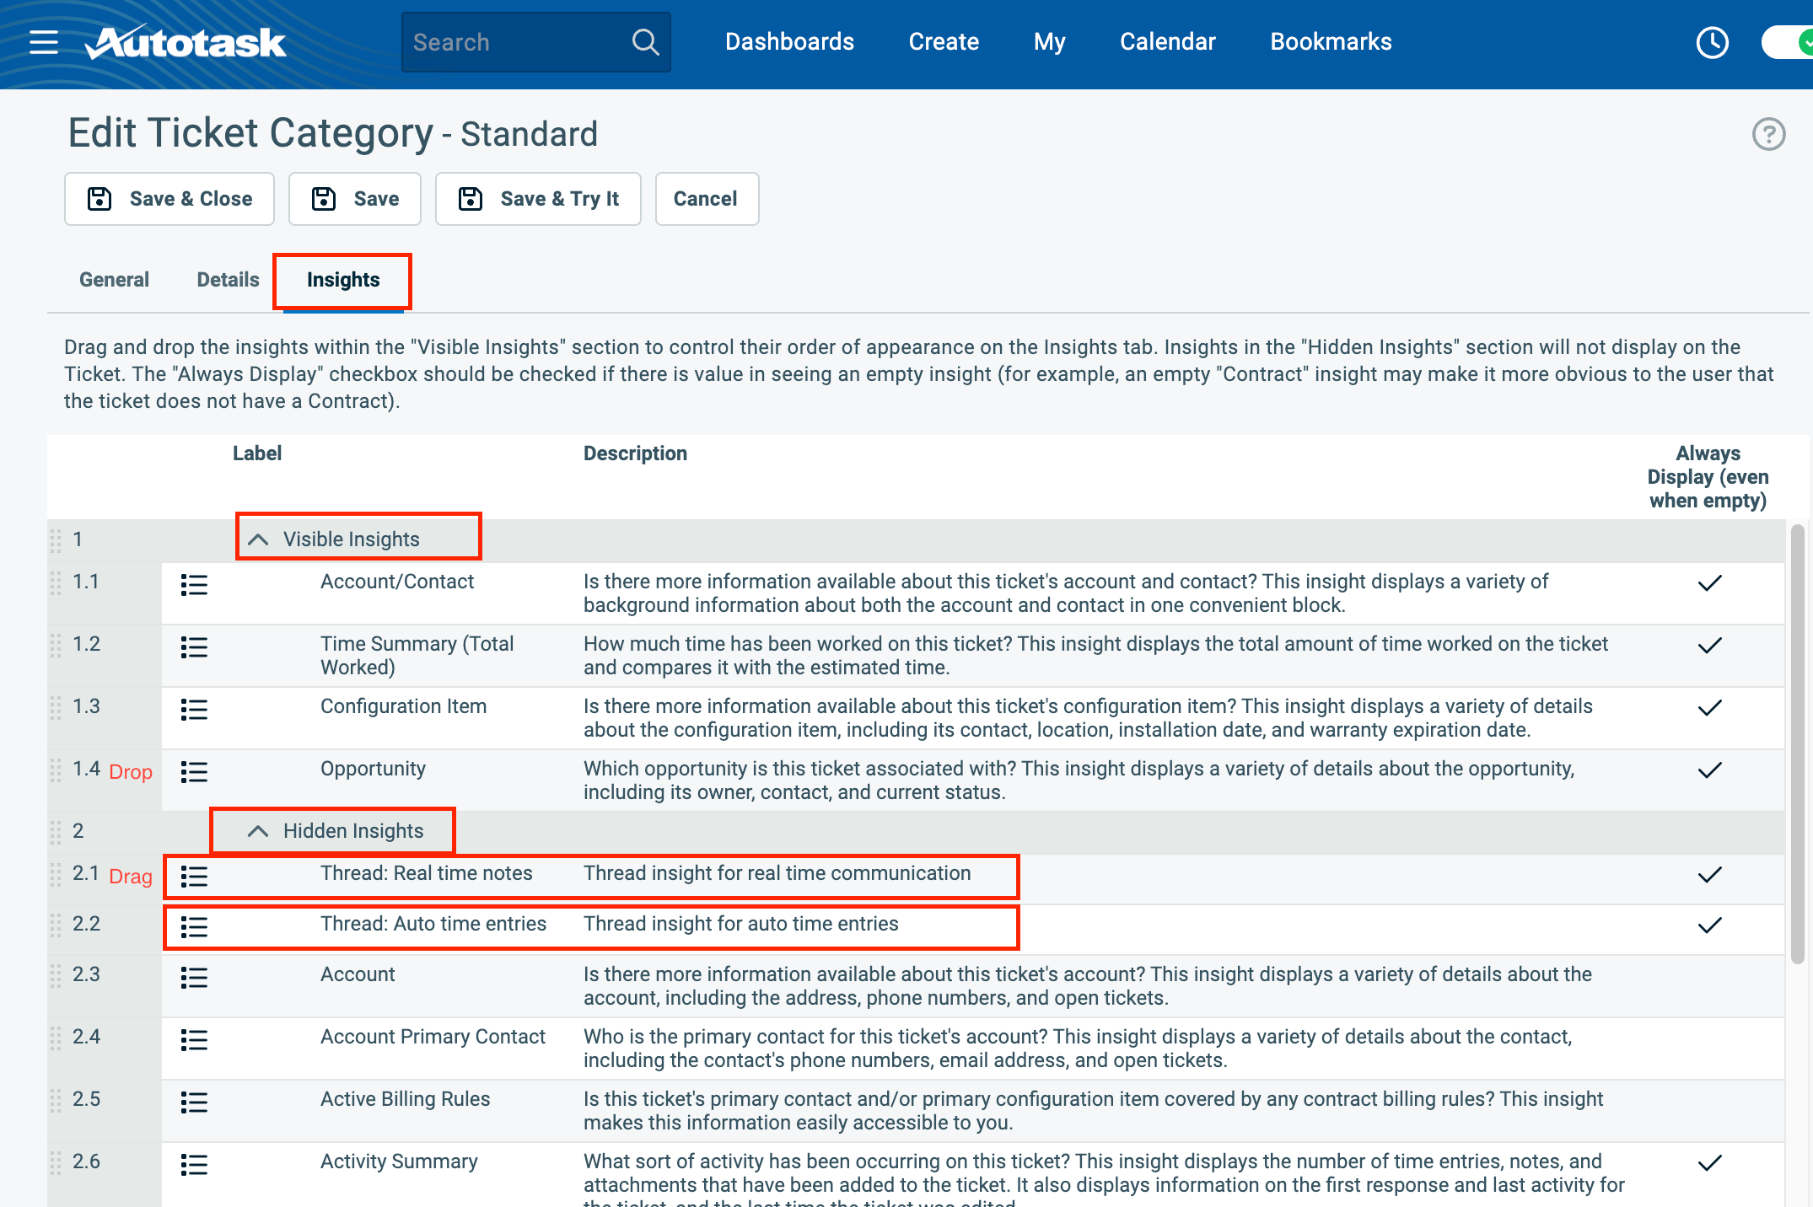
Task: Click the Description column header
Action: coord(635,453)
